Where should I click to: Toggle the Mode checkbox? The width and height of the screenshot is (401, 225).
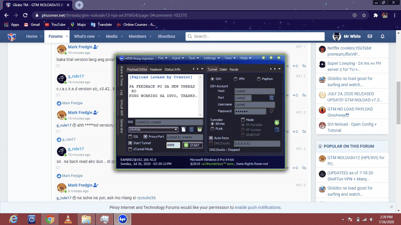(x=243, y=120)
